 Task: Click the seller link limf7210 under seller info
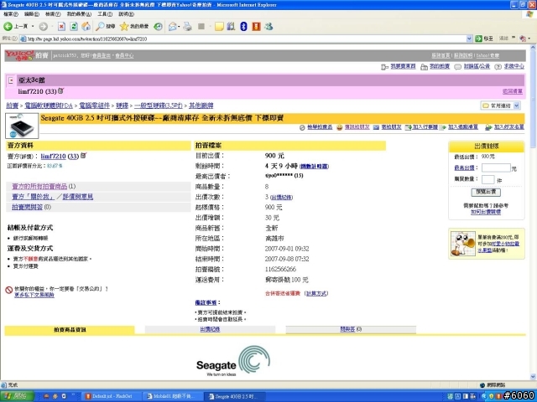pyautogui.click(x=53, y=157)
